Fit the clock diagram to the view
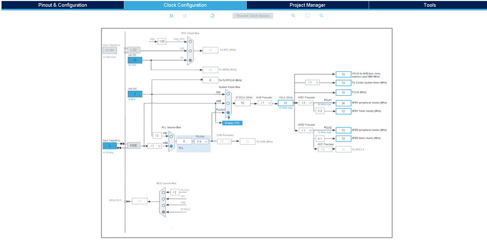487x245 pixels. (x=308, y=16)
